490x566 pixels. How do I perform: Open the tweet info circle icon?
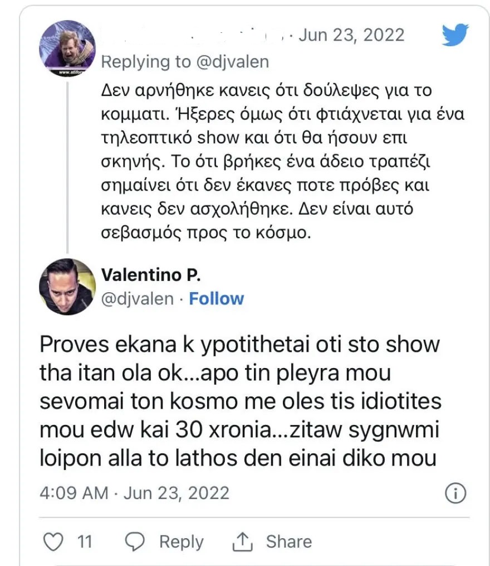point(455,493)
